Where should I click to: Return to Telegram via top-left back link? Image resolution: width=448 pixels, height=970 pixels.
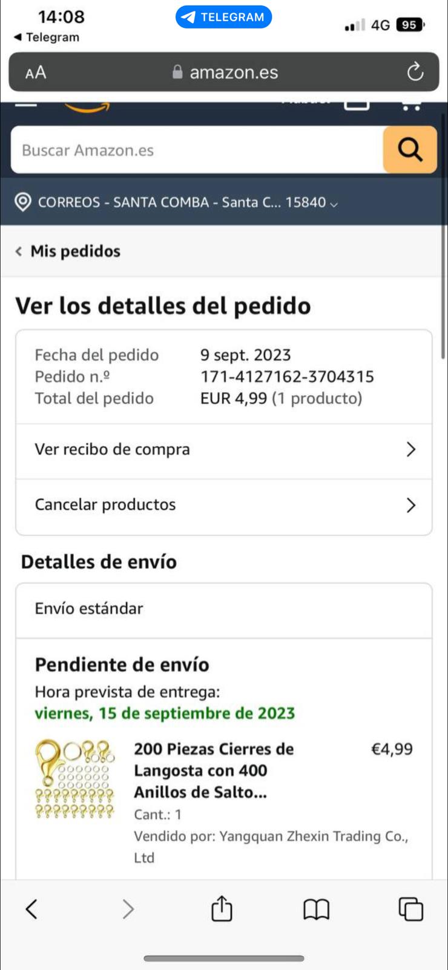point(47,37)
